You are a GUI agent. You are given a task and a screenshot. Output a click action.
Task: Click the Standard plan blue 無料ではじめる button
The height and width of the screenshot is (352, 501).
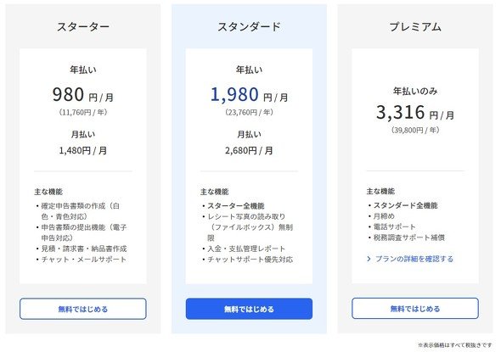coord(249,309)
